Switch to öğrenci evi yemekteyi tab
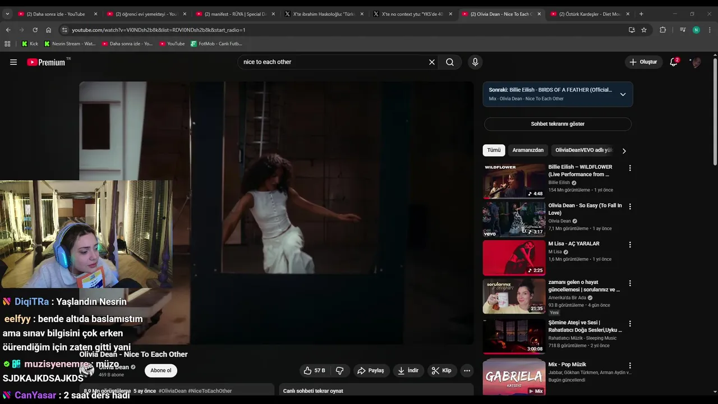The width and height of the screenshot is (718, 404). (146, 14)
